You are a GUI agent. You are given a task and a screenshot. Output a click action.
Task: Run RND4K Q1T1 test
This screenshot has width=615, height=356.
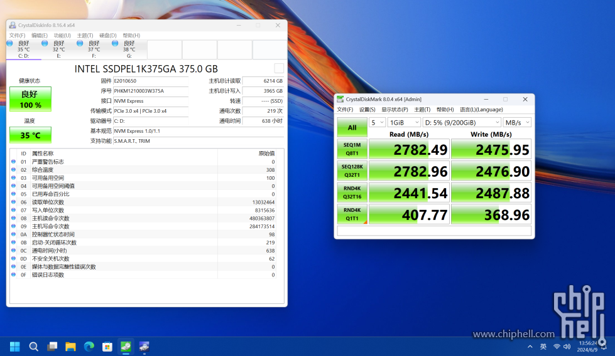click(352, 214)
